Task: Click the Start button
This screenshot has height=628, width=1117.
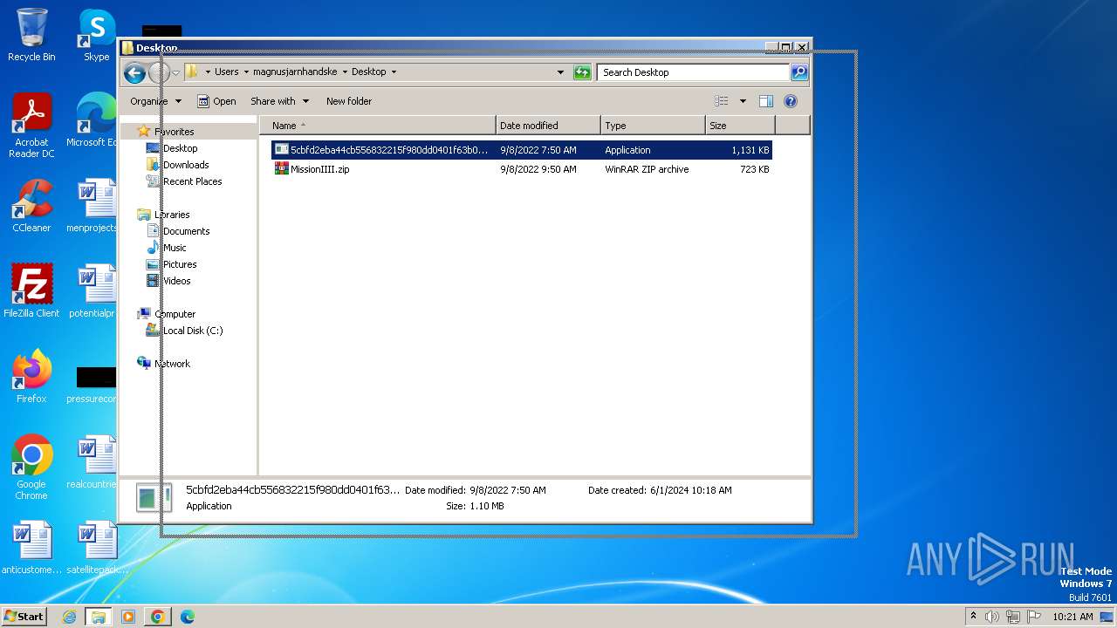Action: coord(24,616)
